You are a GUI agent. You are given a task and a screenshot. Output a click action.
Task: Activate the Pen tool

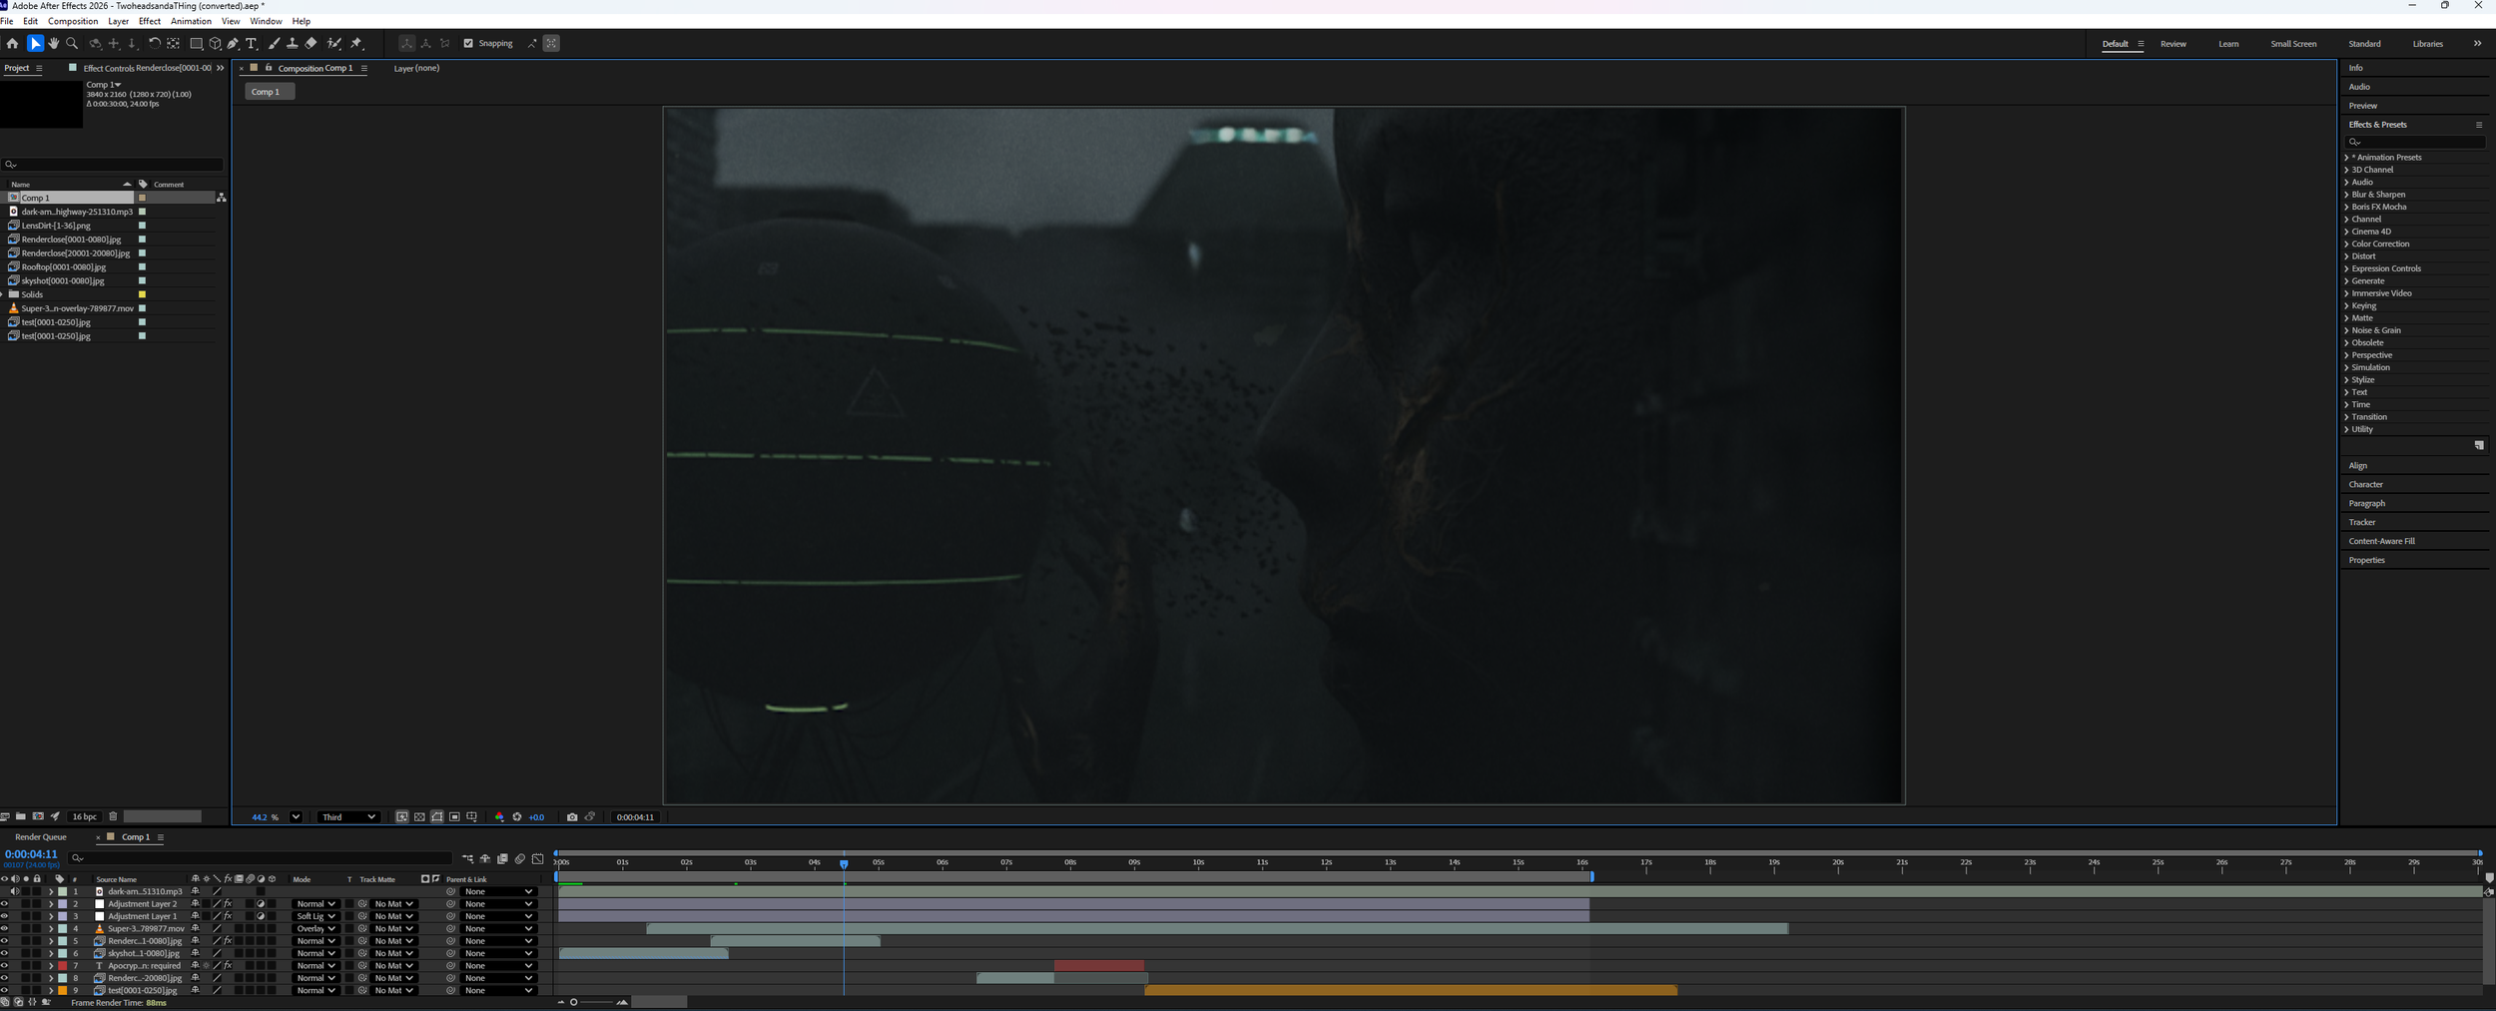pyautogui.click(x=233, y=43)
